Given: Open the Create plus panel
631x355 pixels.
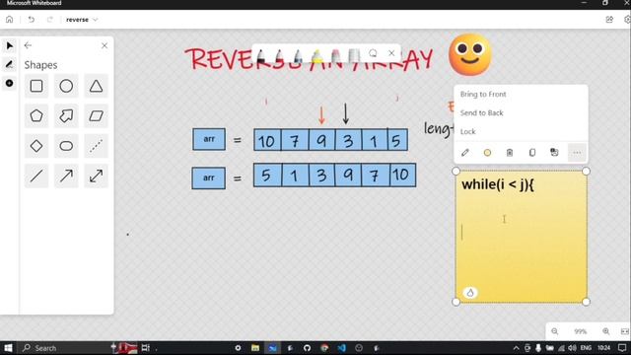Looking at the screenshot, I should pos(9,83).
